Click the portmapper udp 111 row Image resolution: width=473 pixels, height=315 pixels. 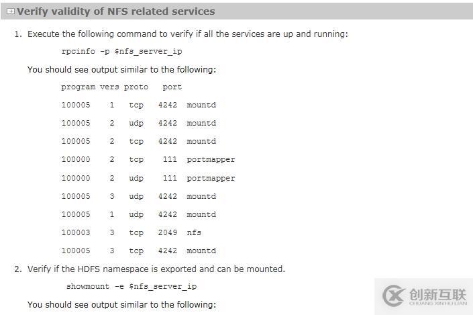(x=148, y=178)
